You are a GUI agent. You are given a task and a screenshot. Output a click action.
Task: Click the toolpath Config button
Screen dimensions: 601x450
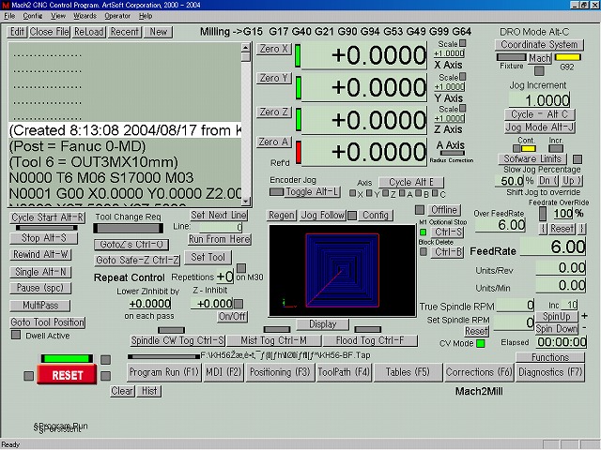(x=376, y=216)
